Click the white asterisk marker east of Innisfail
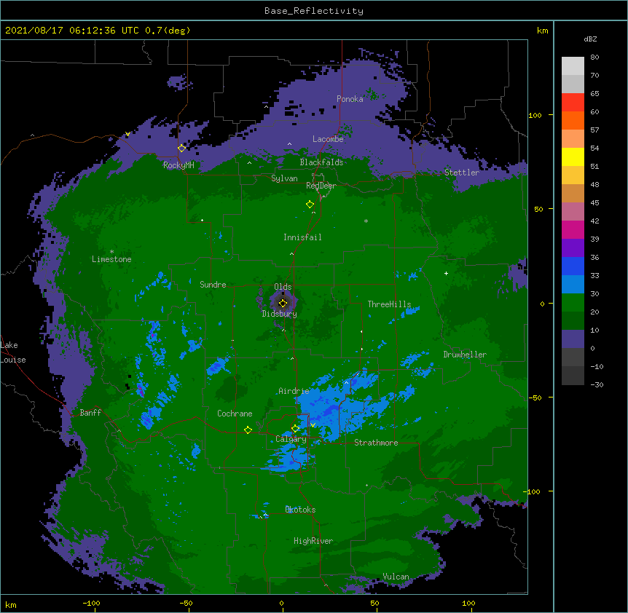628x613 pixels. 366,221
